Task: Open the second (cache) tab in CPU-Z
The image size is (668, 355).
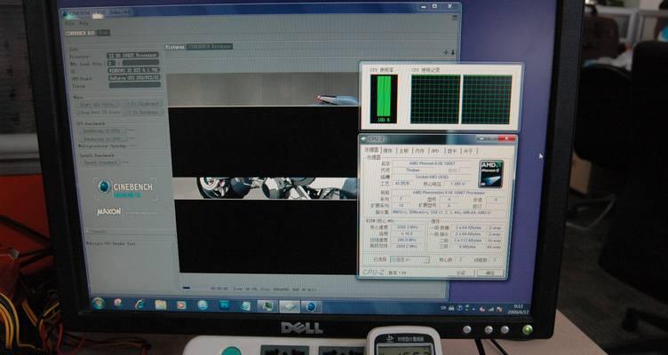Action: click(387, 151)
